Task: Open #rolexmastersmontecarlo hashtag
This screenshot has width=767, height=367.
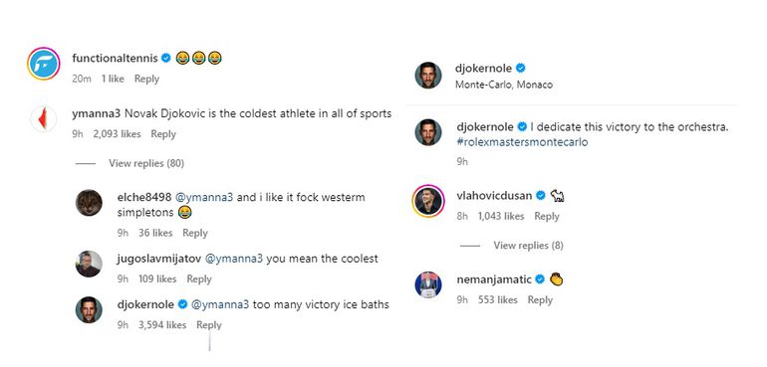Action: (x=522, y=142)
